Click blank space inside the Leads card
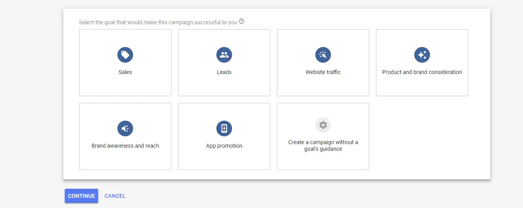The height and width of the screenshot is (208, 523). pyautogui.click(x=224, y=86)
